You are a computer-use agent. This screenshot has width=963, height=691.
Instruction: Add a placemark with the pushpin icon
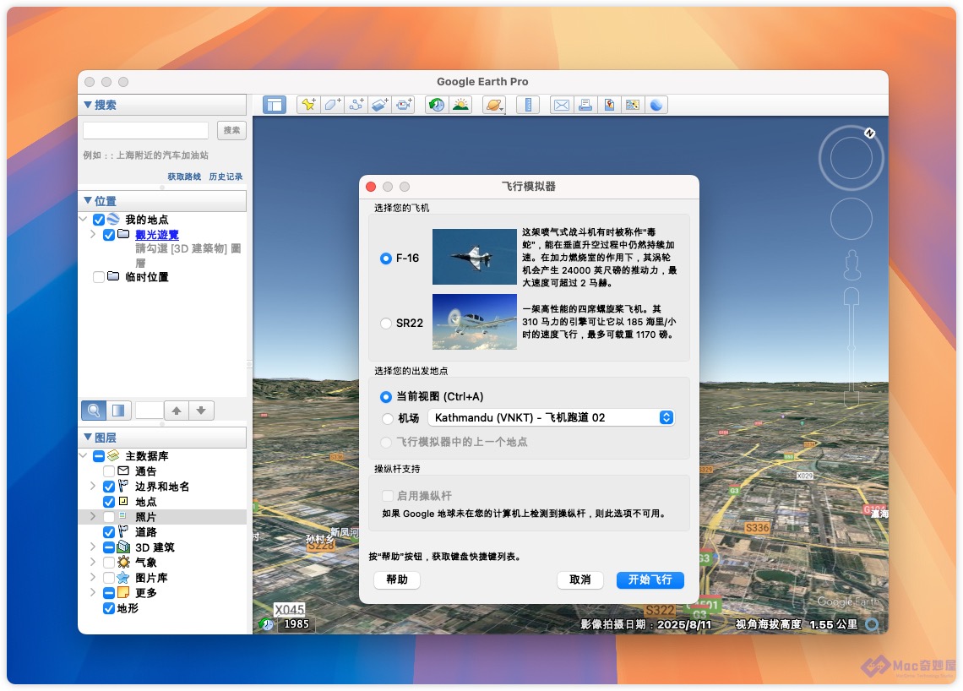308,105
